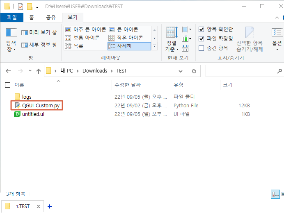Click TEST in the address bar

tap(121, 71)
